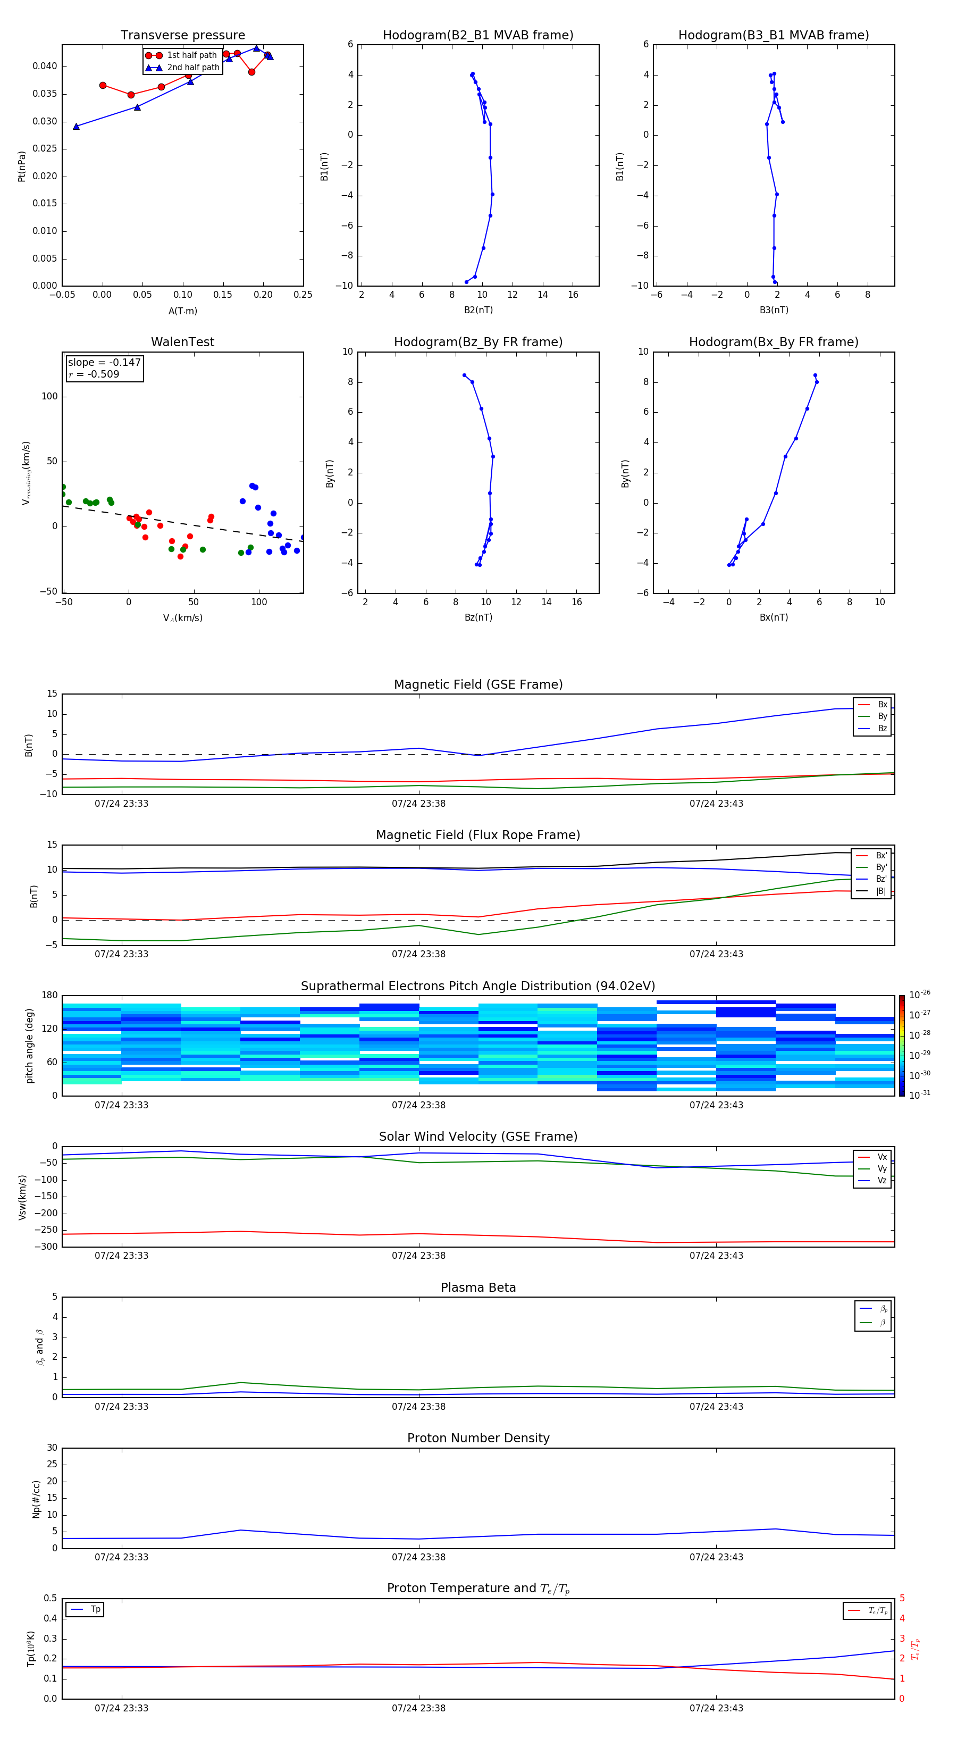The height and width of the screenshot is (1755, 957).
Task: Click the 'Magnetic Field (GSE Frame)' title
Action: pyautogui.click(x=478, y=684)
